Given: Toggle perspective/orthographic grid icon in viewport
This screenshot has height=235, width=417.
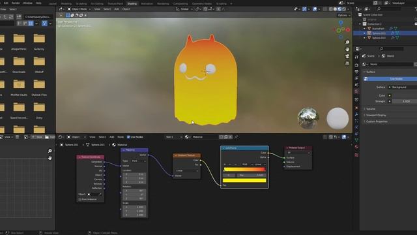Looking at the screenshot, I should [x=347, y=63].
